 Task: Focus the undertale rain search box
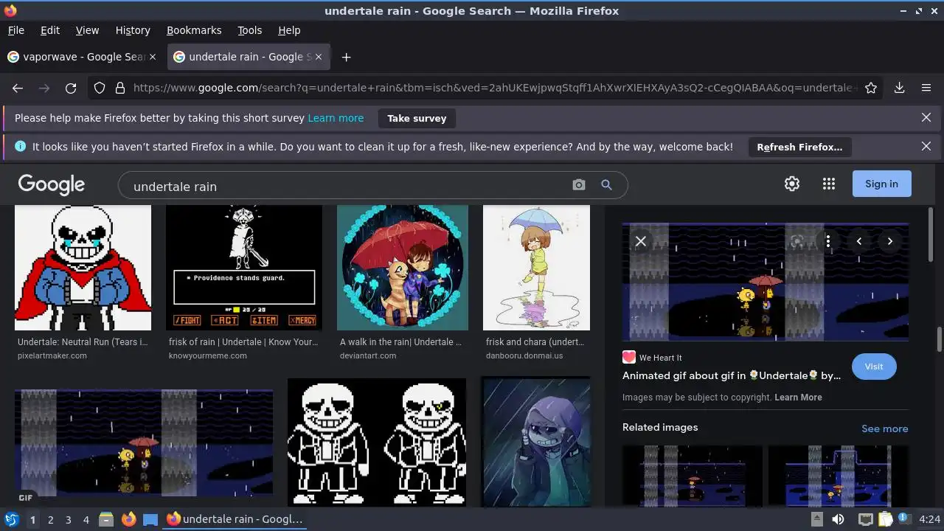coord(347,186)
